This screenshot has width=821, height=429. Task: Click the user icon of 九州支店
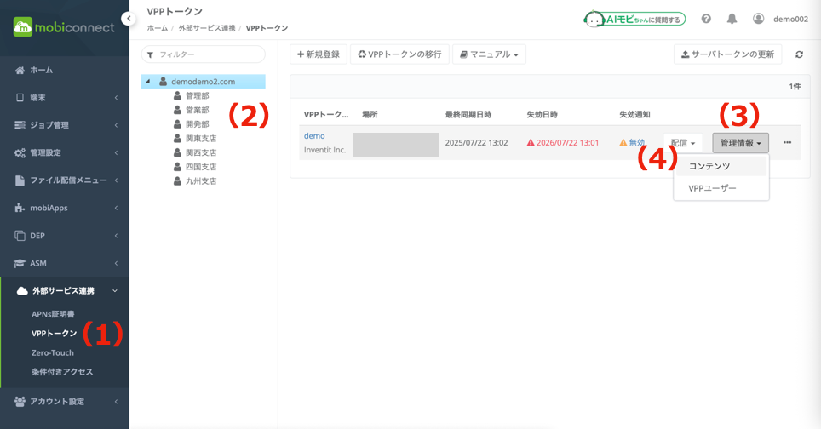point(177,180)
